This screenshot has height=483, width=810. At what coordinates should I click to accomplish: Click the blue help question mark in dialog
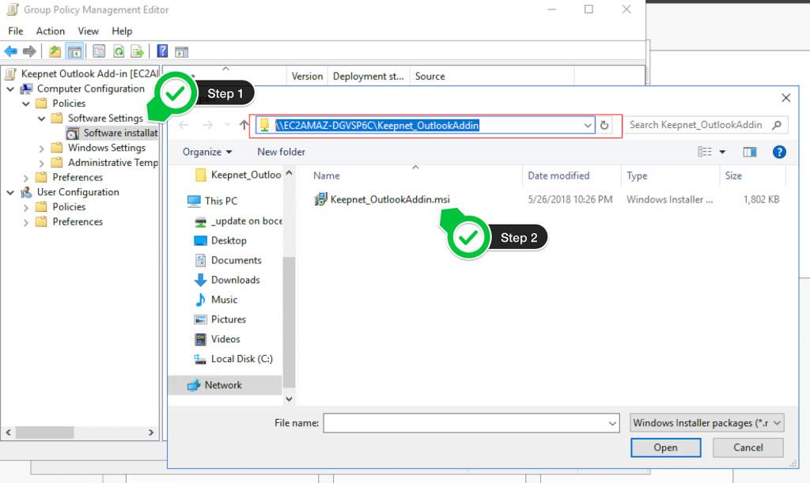[779, 152]
